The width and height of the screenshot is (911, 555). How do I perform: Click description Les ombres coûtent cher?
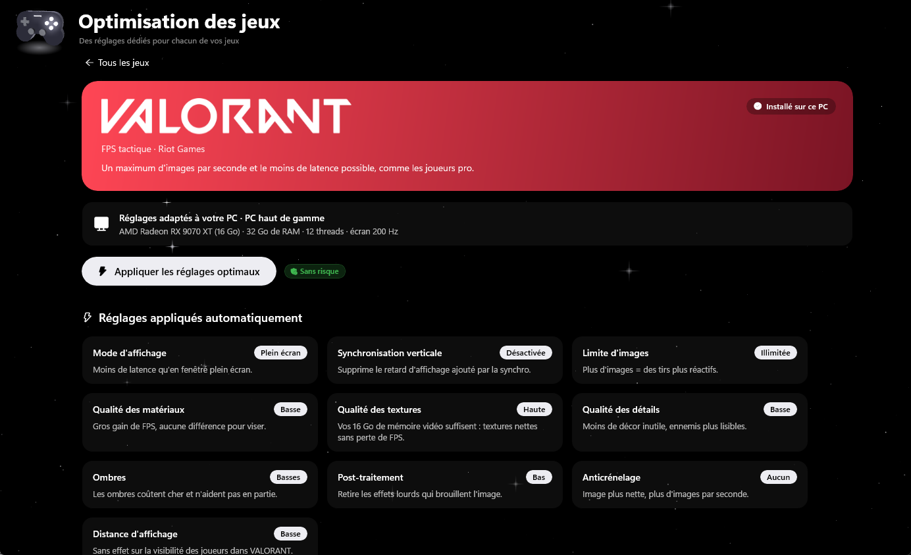coord(185,494)
